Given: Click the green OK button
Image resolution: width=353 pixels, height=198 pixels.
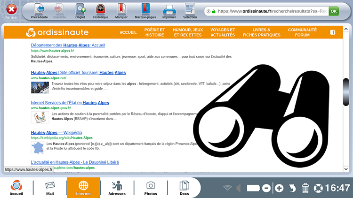Looking at the screenshot, I should coord(334,11).
